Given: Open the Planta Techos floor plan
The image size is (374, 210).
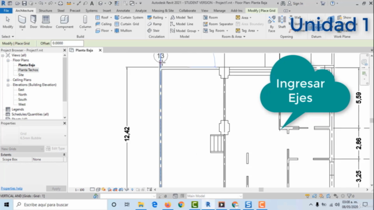Looking at the screenshot, I should 28,70.
